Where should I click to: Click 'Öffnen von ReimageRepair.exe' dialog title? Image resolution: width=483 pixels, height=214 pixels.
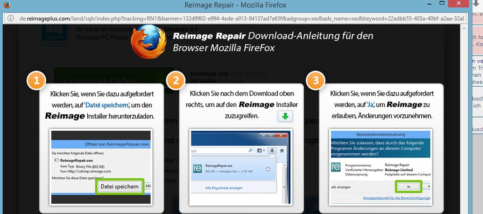pyautogui.click(x=117, y=144)
